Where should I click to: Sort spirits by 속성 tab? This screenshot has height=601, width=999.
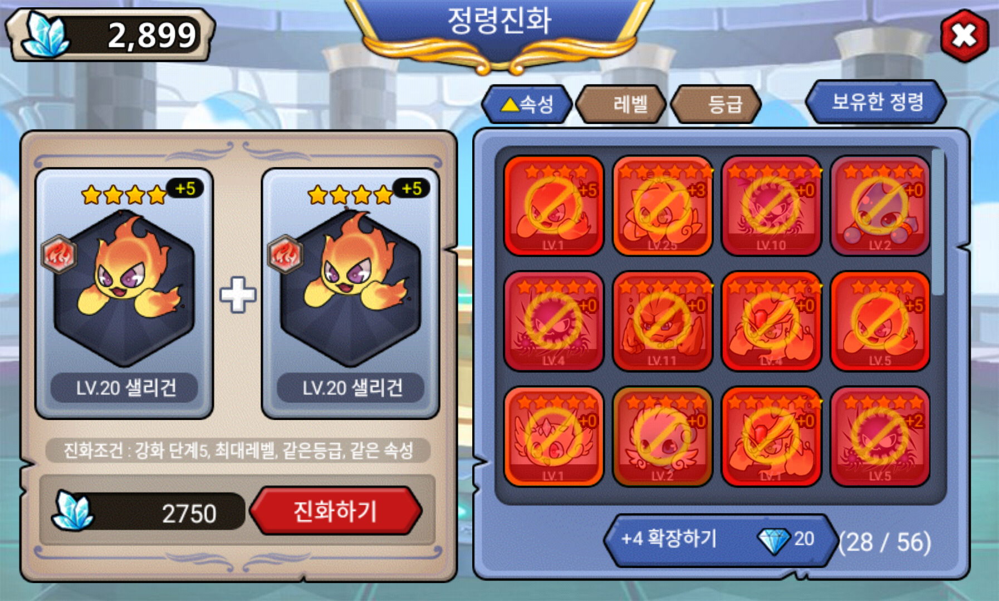pyautogui.click(x=527, y=104)
